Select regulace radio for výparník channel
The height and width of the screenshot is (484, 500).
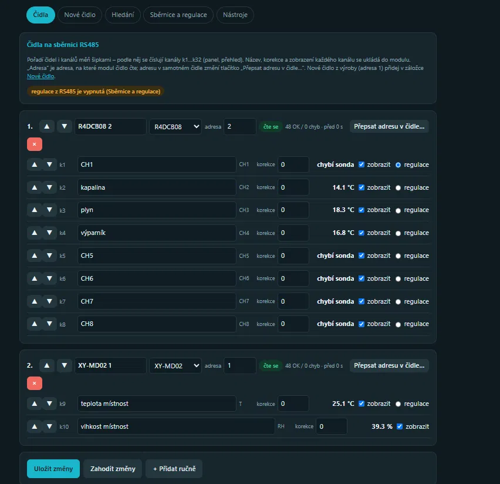[398, 233]
